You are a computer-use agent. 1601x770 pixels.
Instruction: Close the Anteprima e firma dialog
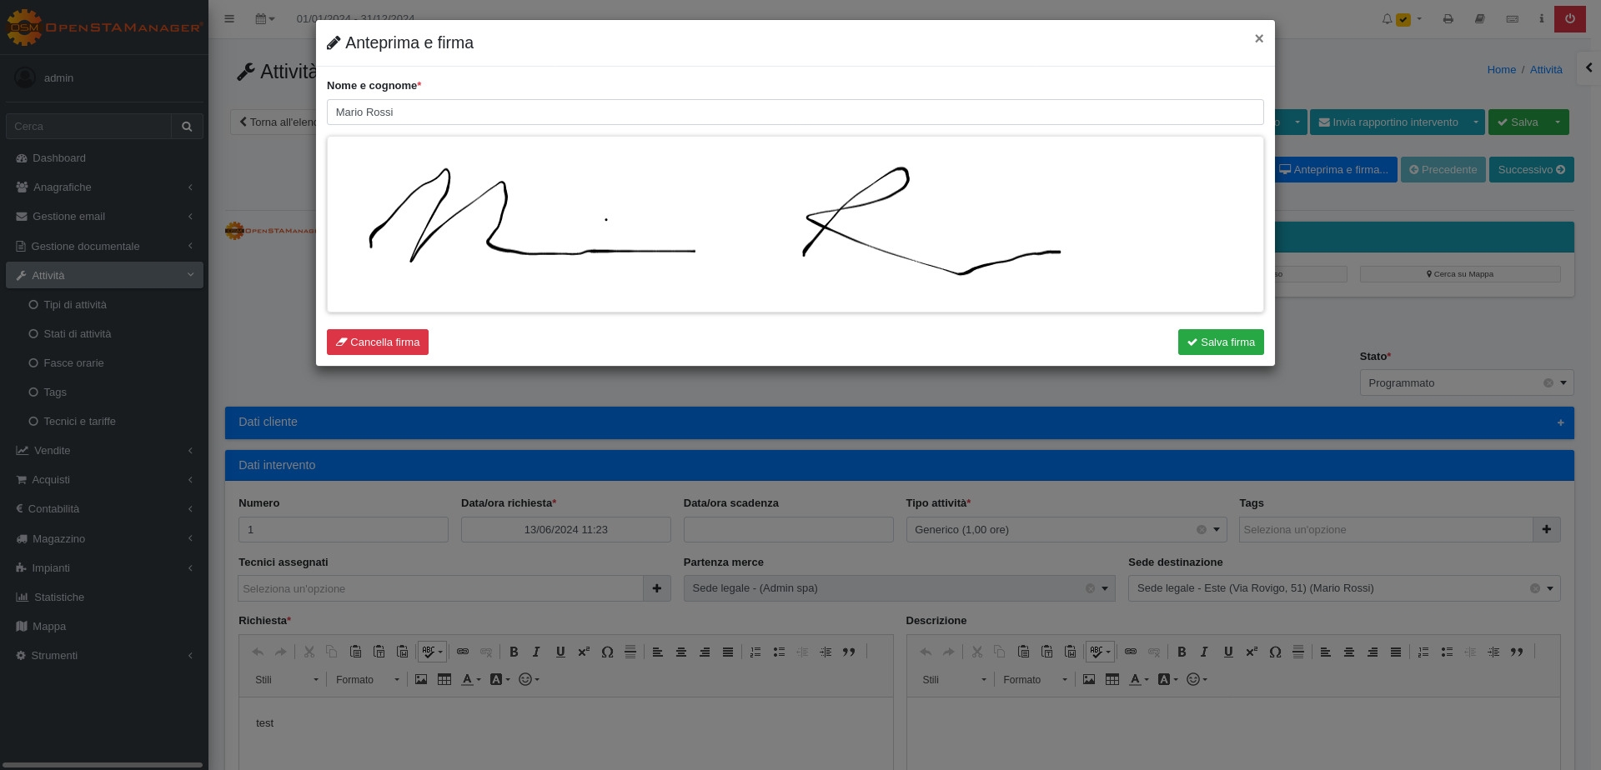1258,39
